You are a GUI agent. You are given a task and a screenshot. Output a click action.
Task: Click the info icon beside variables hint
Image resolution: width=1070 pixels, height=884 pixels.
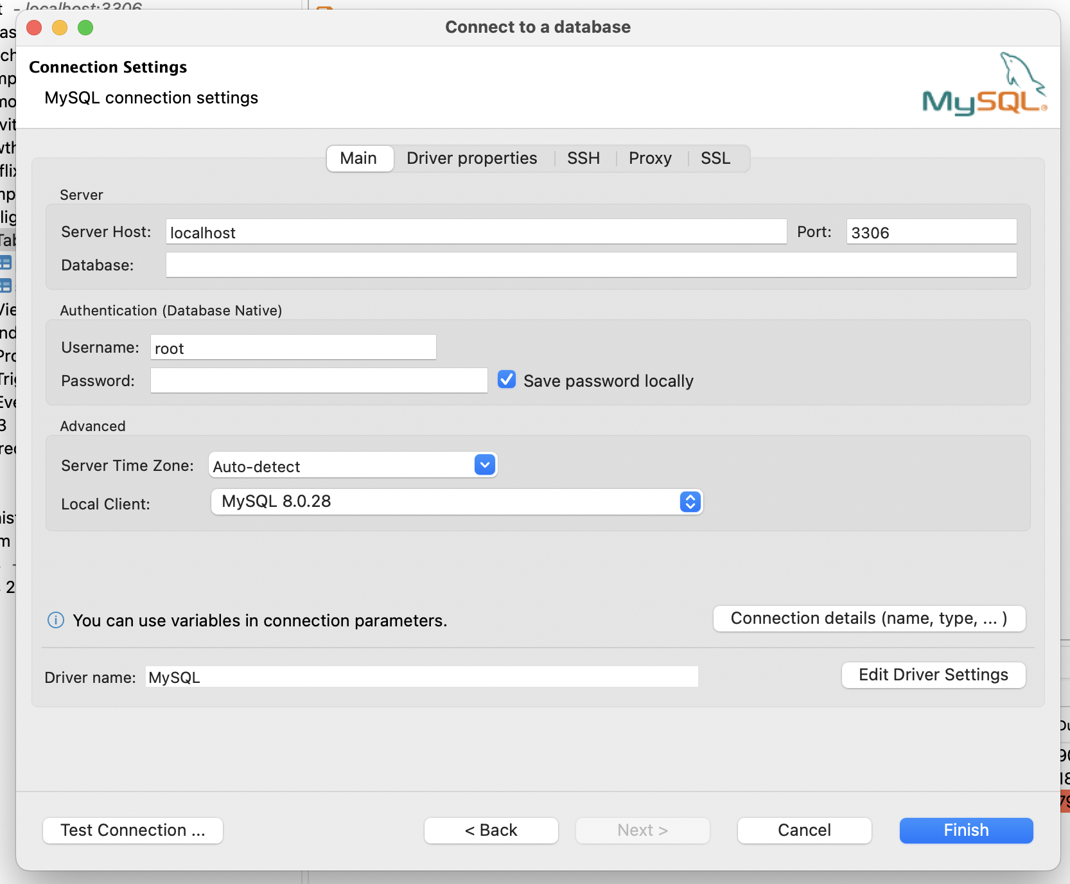pyautogui.click(x=56, y=620)
